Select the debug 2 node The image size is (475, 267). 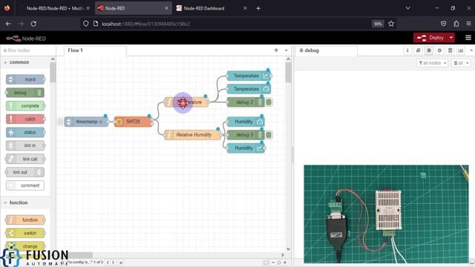(x=246, y=102)
